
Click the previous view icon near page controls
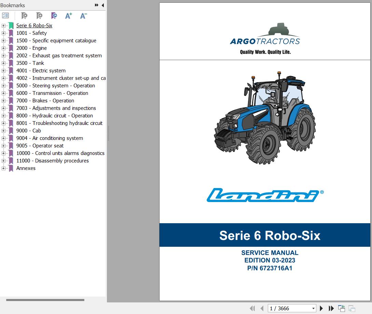pyautogui.click(x=342, y=308)
